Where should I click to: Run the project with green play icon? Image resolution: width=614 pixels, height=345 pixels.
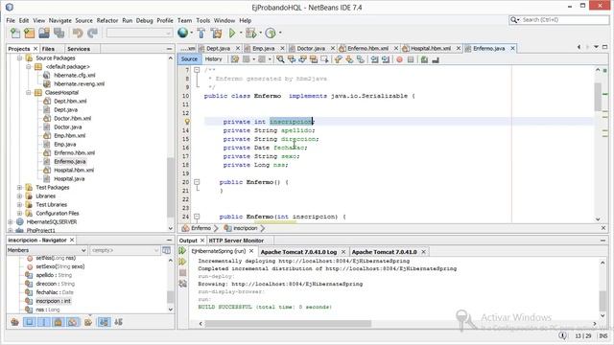point(232,34)
